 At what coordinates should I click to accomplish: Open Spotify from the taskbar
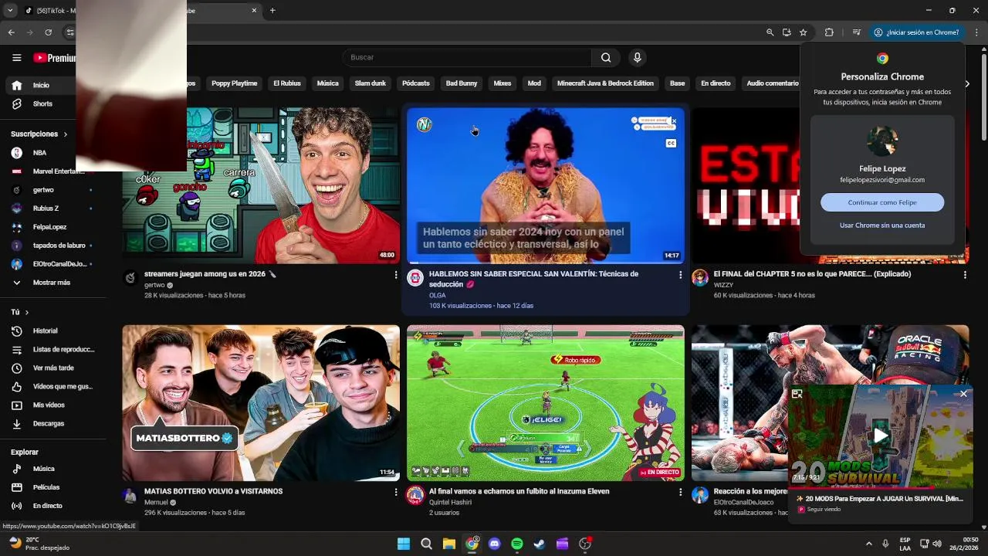click(517, 544)
